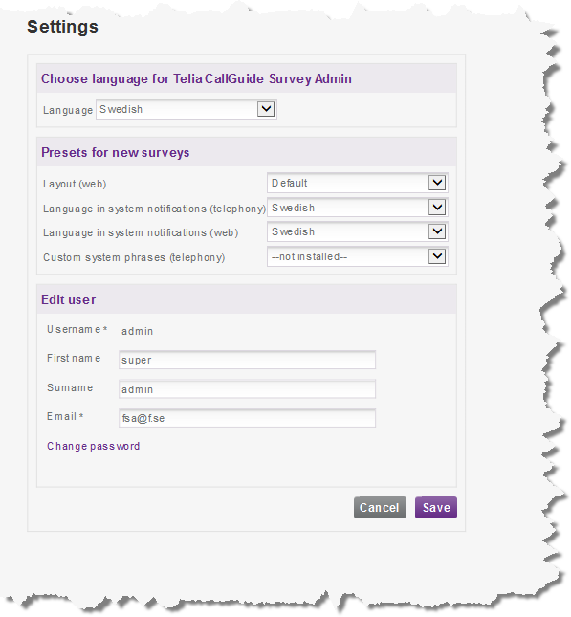Click the Layout (web) label
Viewport: 571px width, 617px height.
click(x=75, y=184)
